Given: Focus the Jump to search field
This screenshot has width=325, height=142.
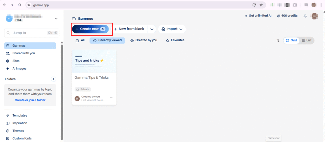Looking at the screenshot, I should [32, 33].
